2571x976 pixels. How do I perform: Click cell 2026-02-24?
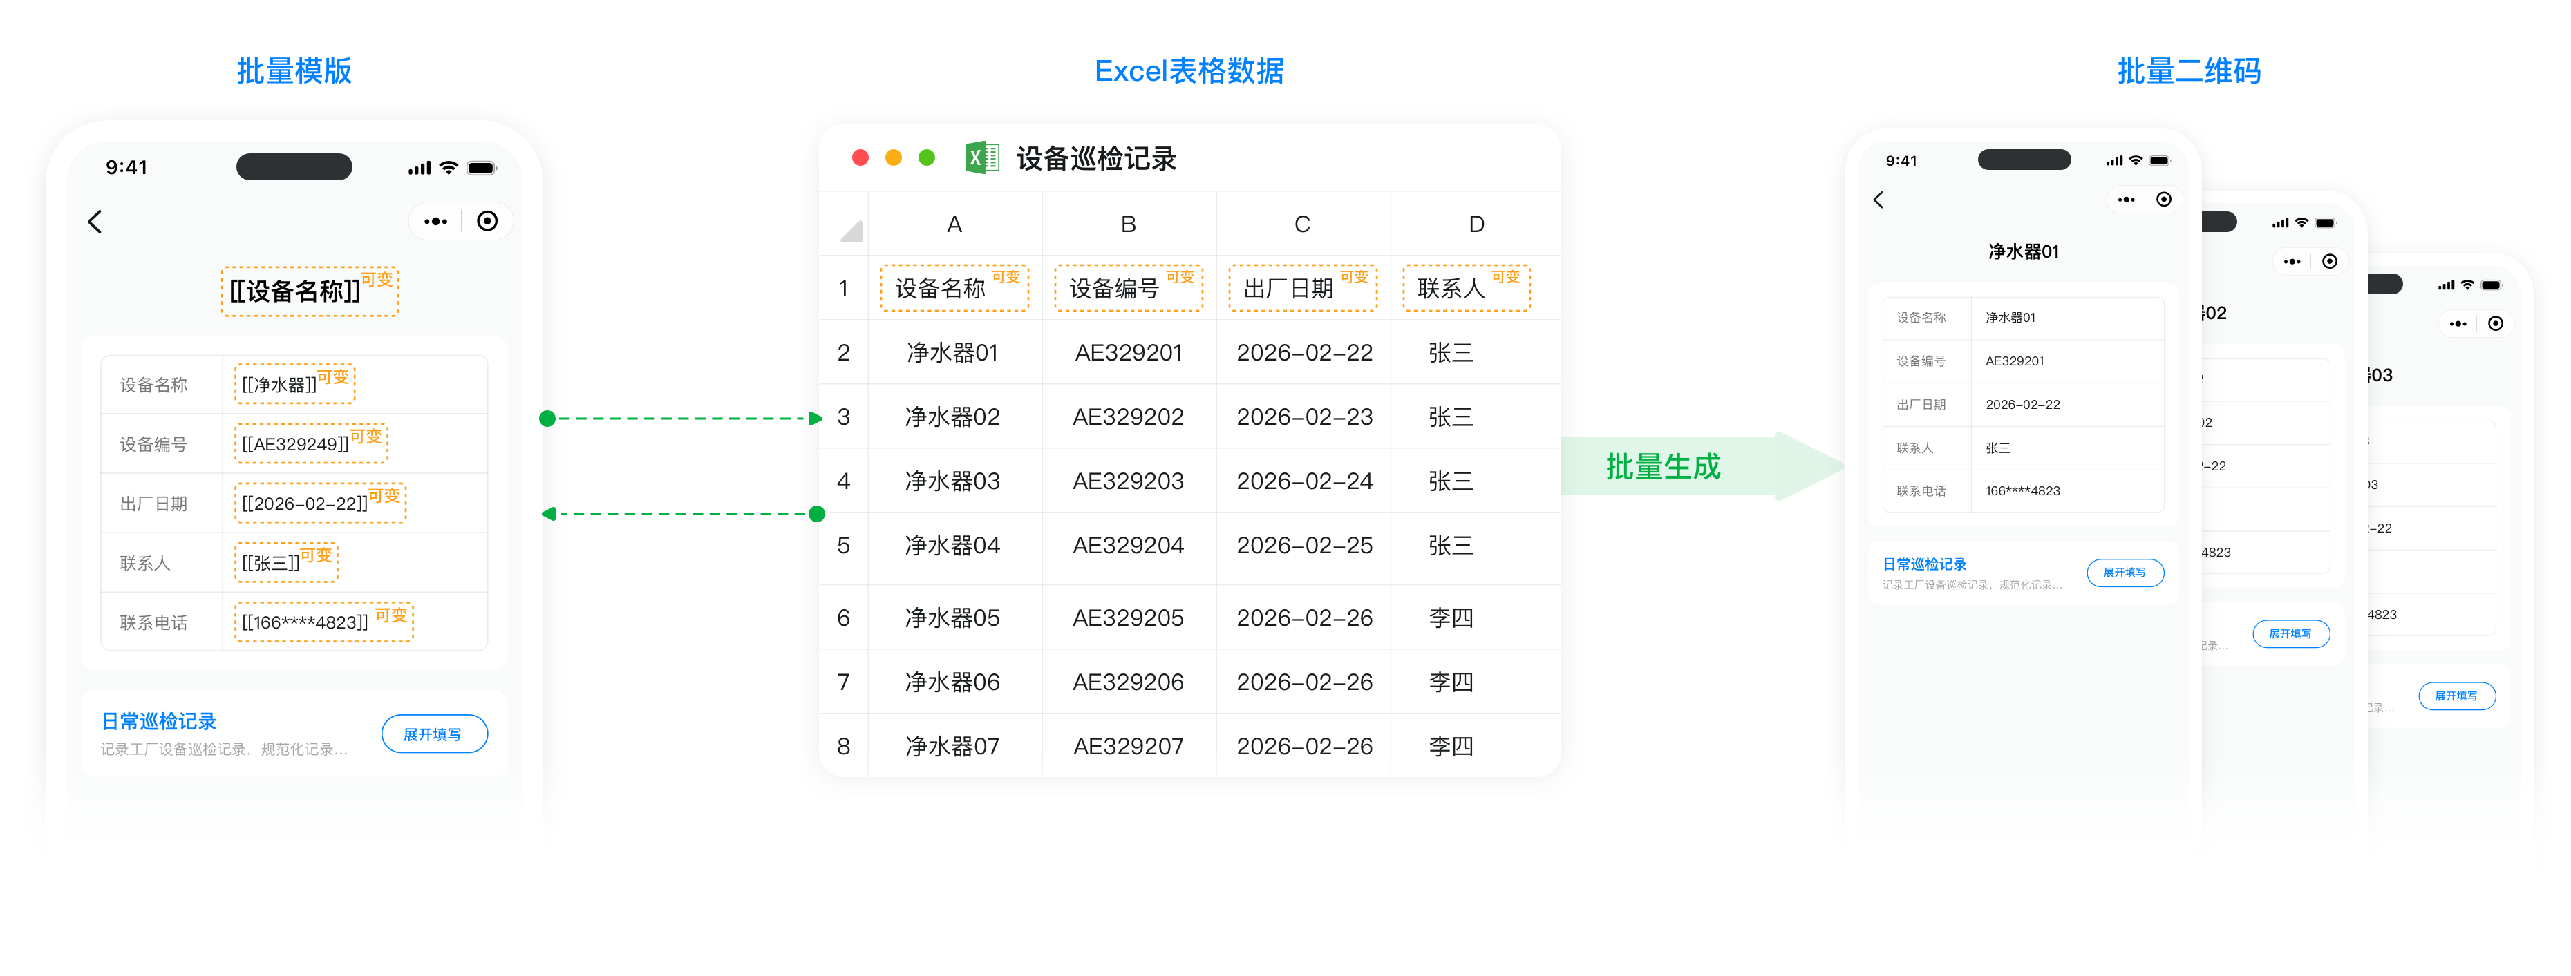coord(1304,481)
